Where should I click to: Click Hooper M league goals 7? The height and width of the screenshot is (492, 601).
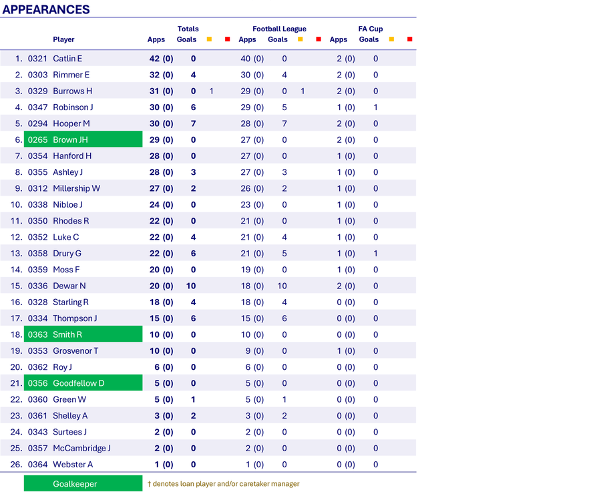(x=284, y=124)
